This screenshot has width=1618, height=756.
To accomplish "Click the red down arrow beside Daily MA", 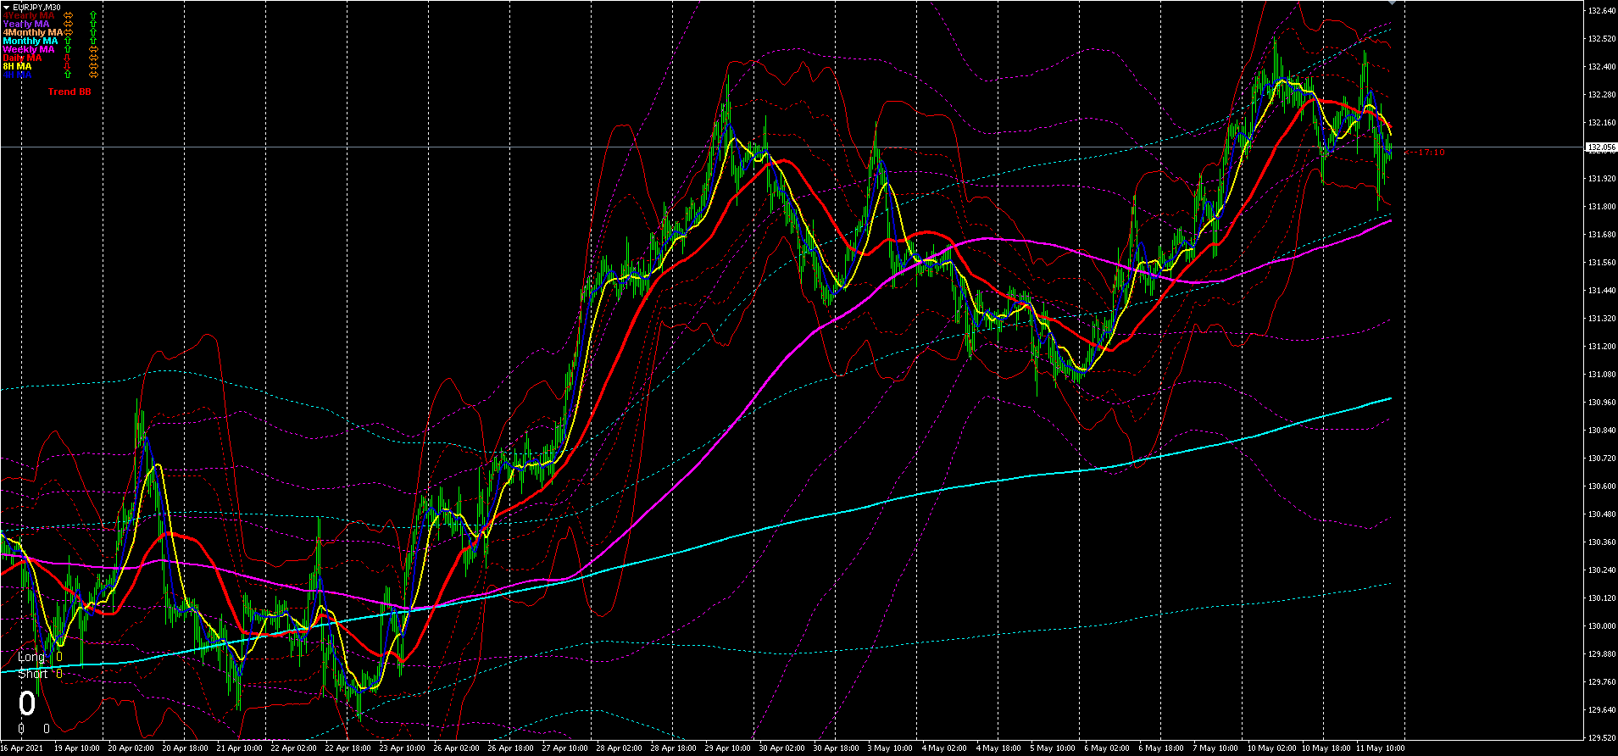I will [68, 58].
